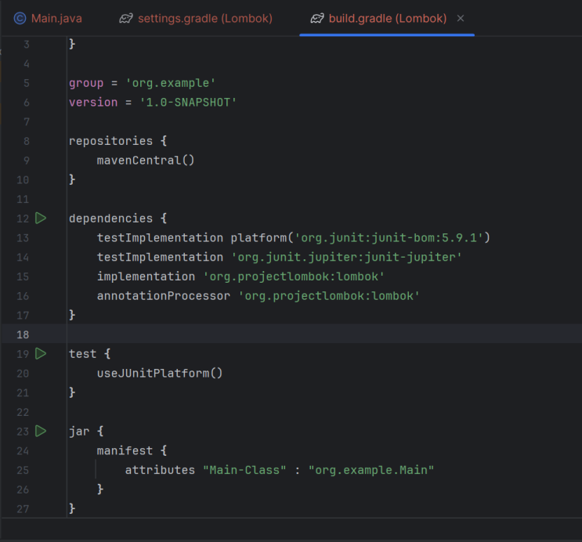Run the test task via gutter arrow

(41, 354)
